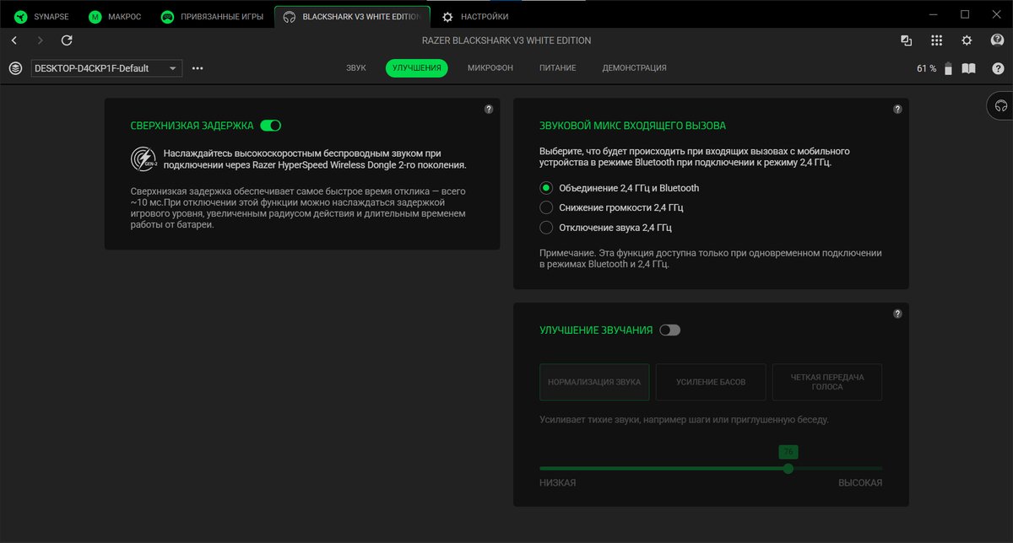Click the Razer Blackshark V3 White Edition title

pos(506,40)
